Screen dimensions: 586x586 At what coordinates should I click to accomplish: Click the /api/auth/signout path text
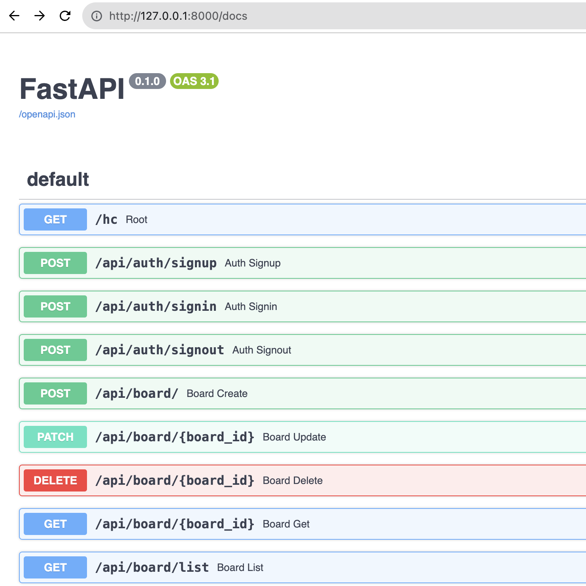(x=160, y=350)
